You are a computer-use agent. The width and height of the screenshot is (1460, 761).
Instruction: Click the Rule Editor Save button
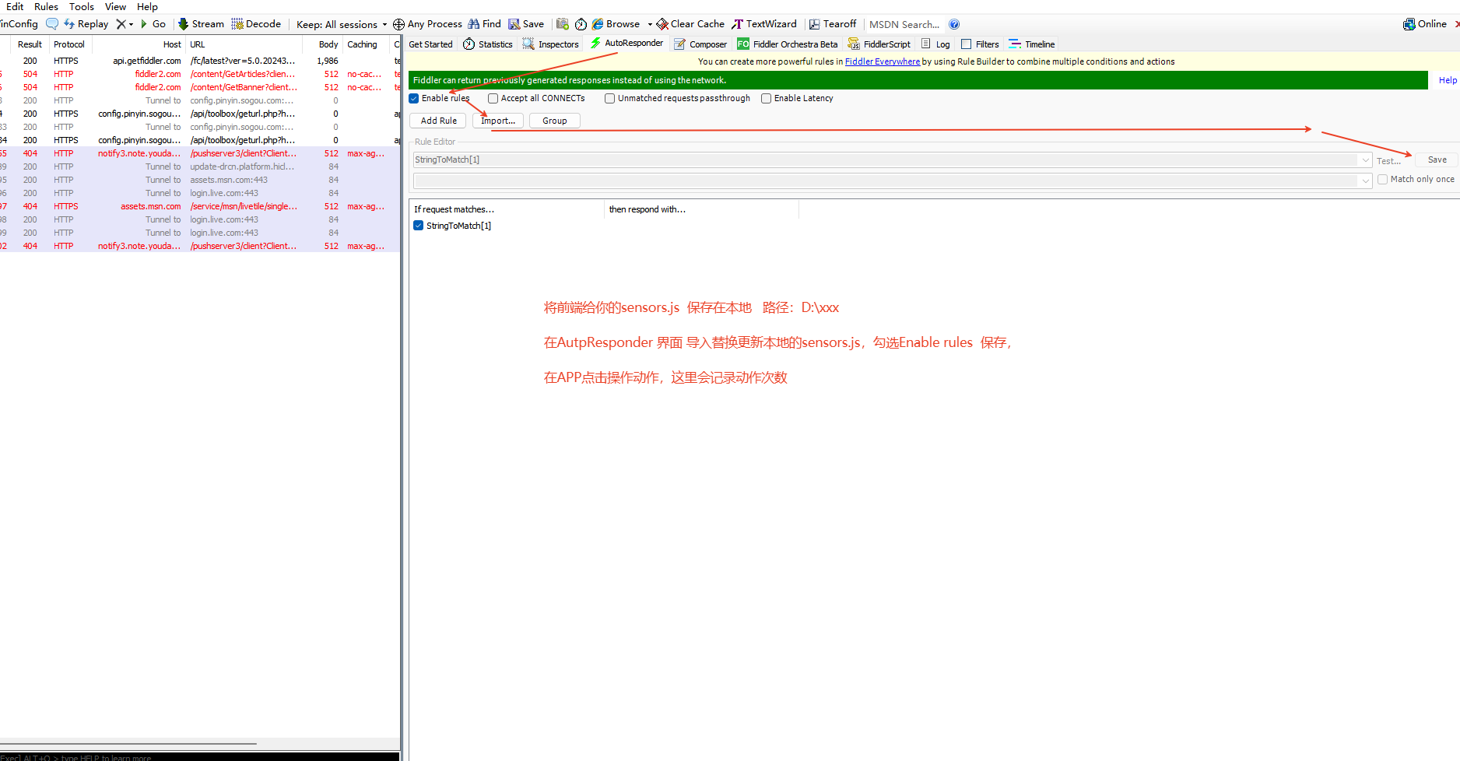pos(1437,160)
